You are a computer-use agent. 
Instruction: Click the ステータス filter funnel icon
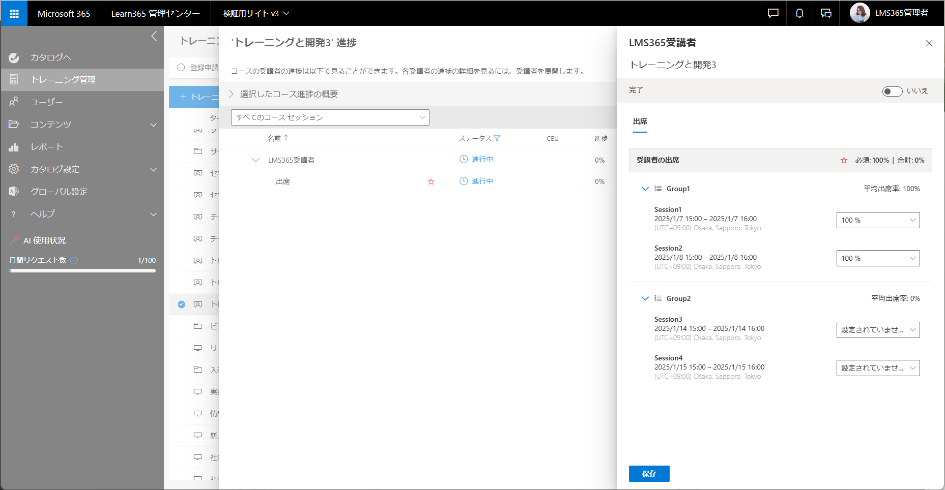click(497, 138)
